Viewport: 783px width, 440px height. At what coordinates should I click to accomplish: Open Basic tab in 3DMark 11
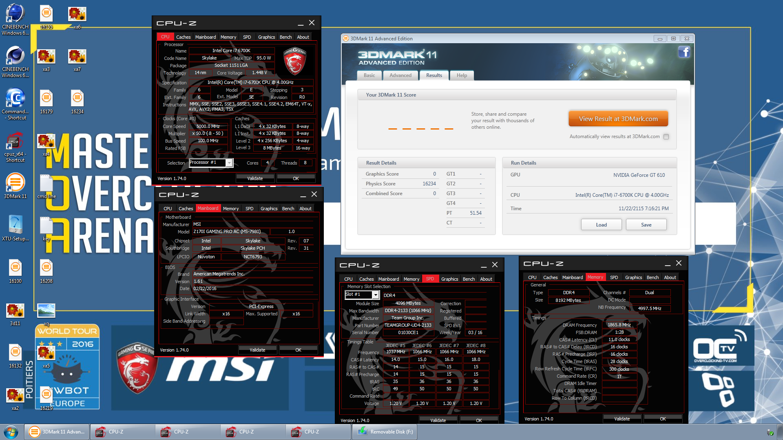point(369,75)
